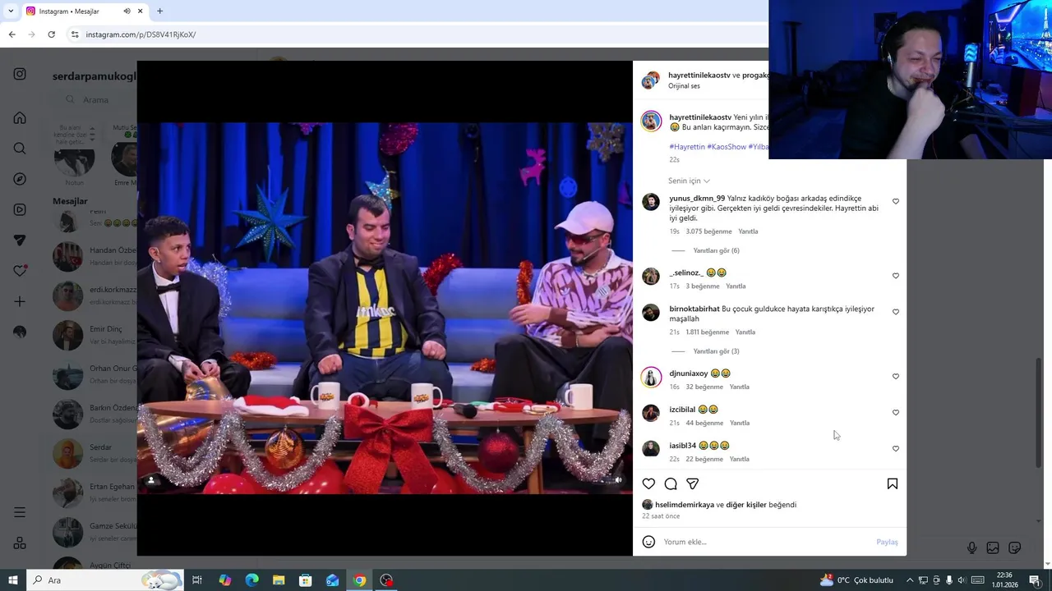Mute the tab via the audio speaker icon
Image resolution: width=1052 pixels, height=591 pixels.
pos(127,11)
